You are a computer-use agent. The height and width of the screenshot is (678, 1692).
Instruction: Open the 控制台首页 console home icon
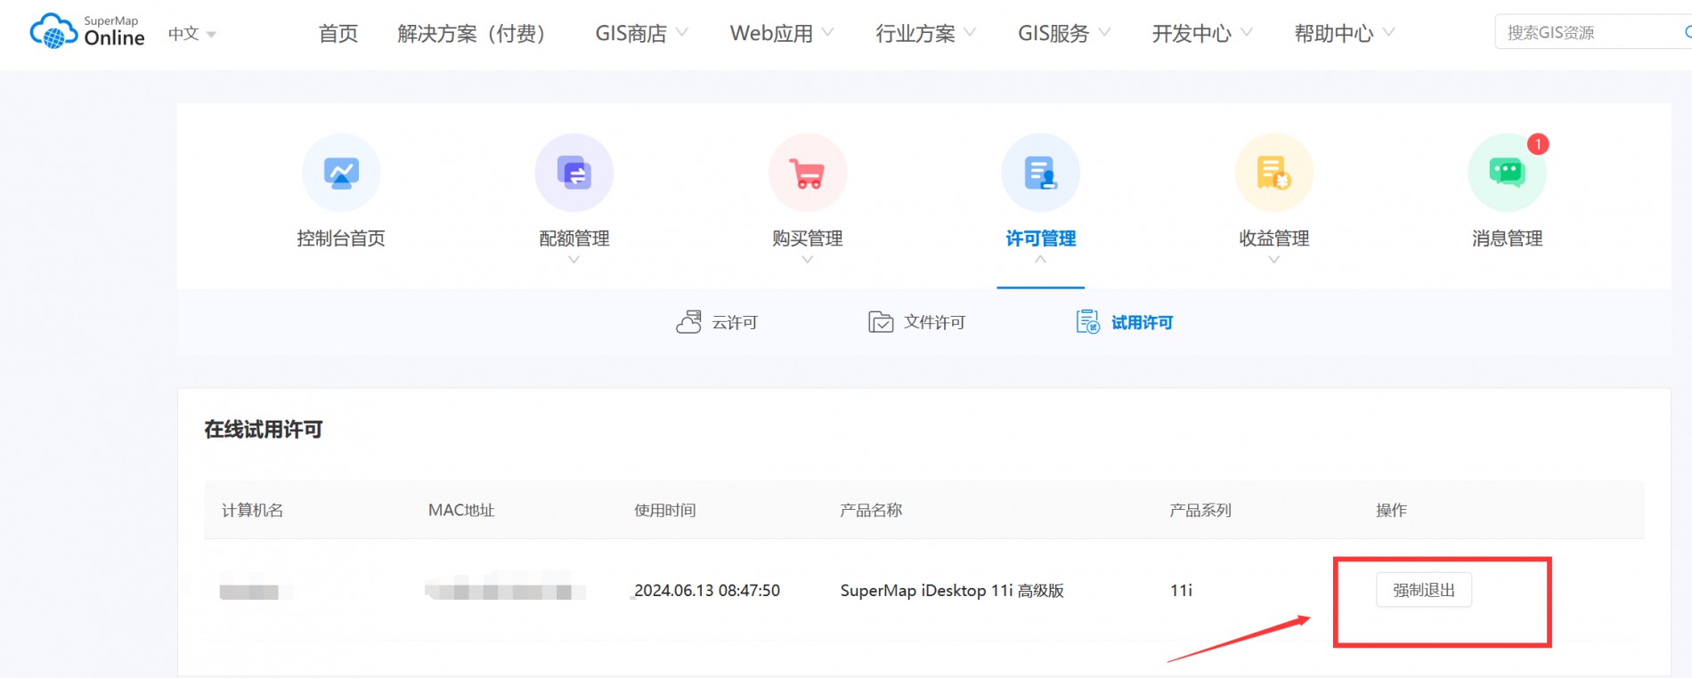click(341, 173)
